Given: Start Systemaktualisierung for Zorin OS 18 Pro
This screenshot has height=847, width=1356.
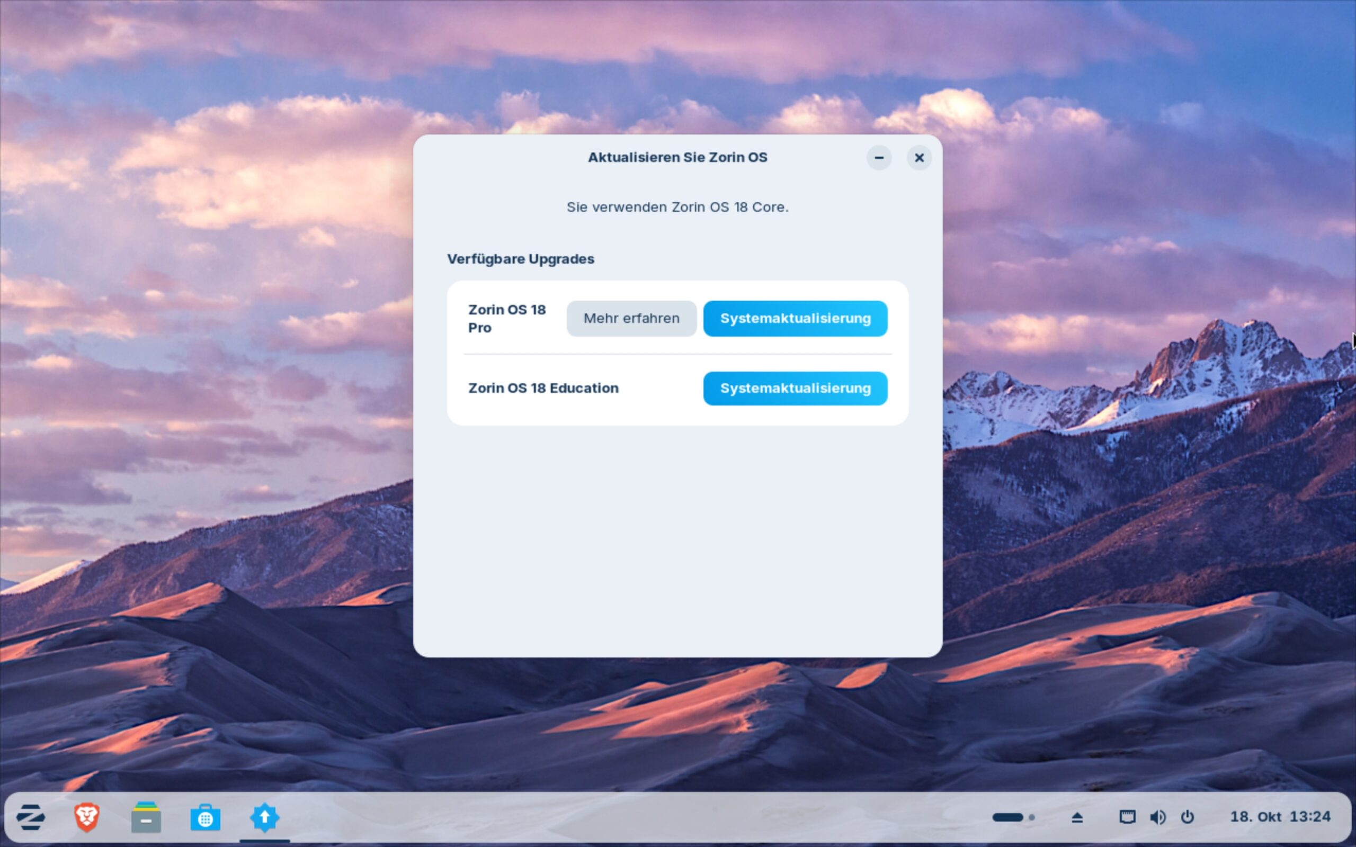Looking at the screenshot, I should coord(795,318).
